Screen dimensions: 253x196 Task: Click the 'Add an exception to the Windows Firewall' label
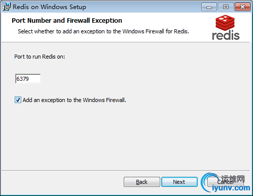(x=75, y=100)
